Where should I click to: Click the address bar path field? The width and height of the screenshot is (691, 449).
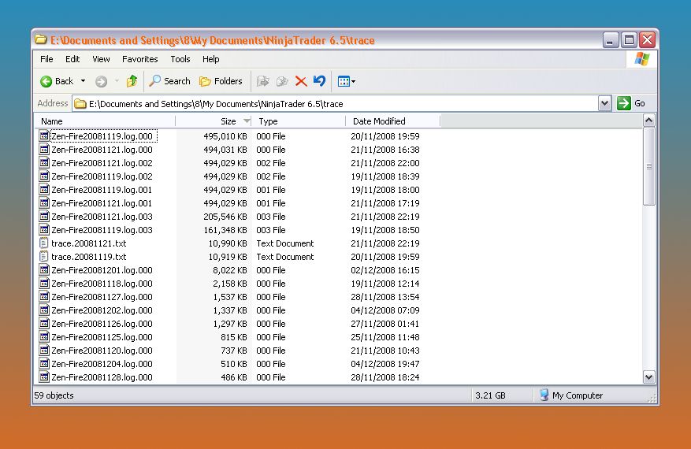click(335, 104)
